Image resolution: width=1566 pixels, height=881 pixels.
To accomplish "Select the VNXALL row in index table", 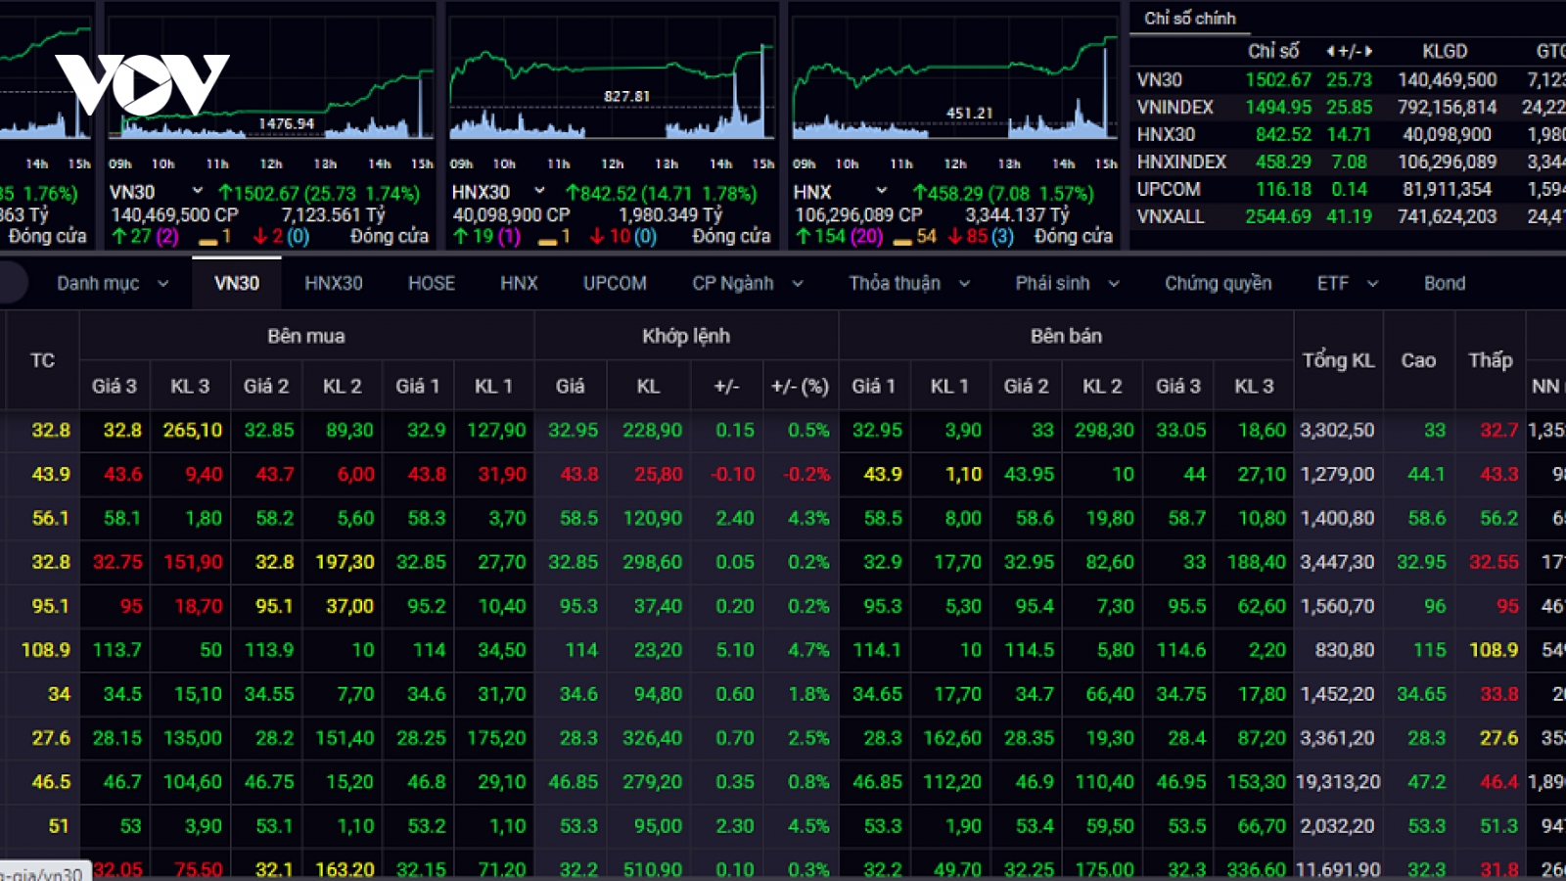I will 1349,216.
